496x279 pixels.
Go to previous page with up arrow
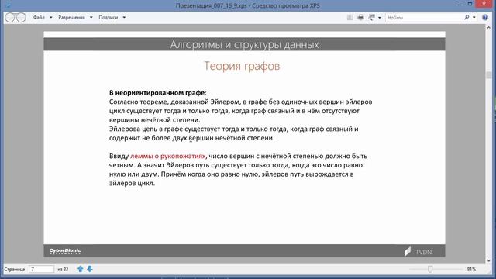point(81,269)
